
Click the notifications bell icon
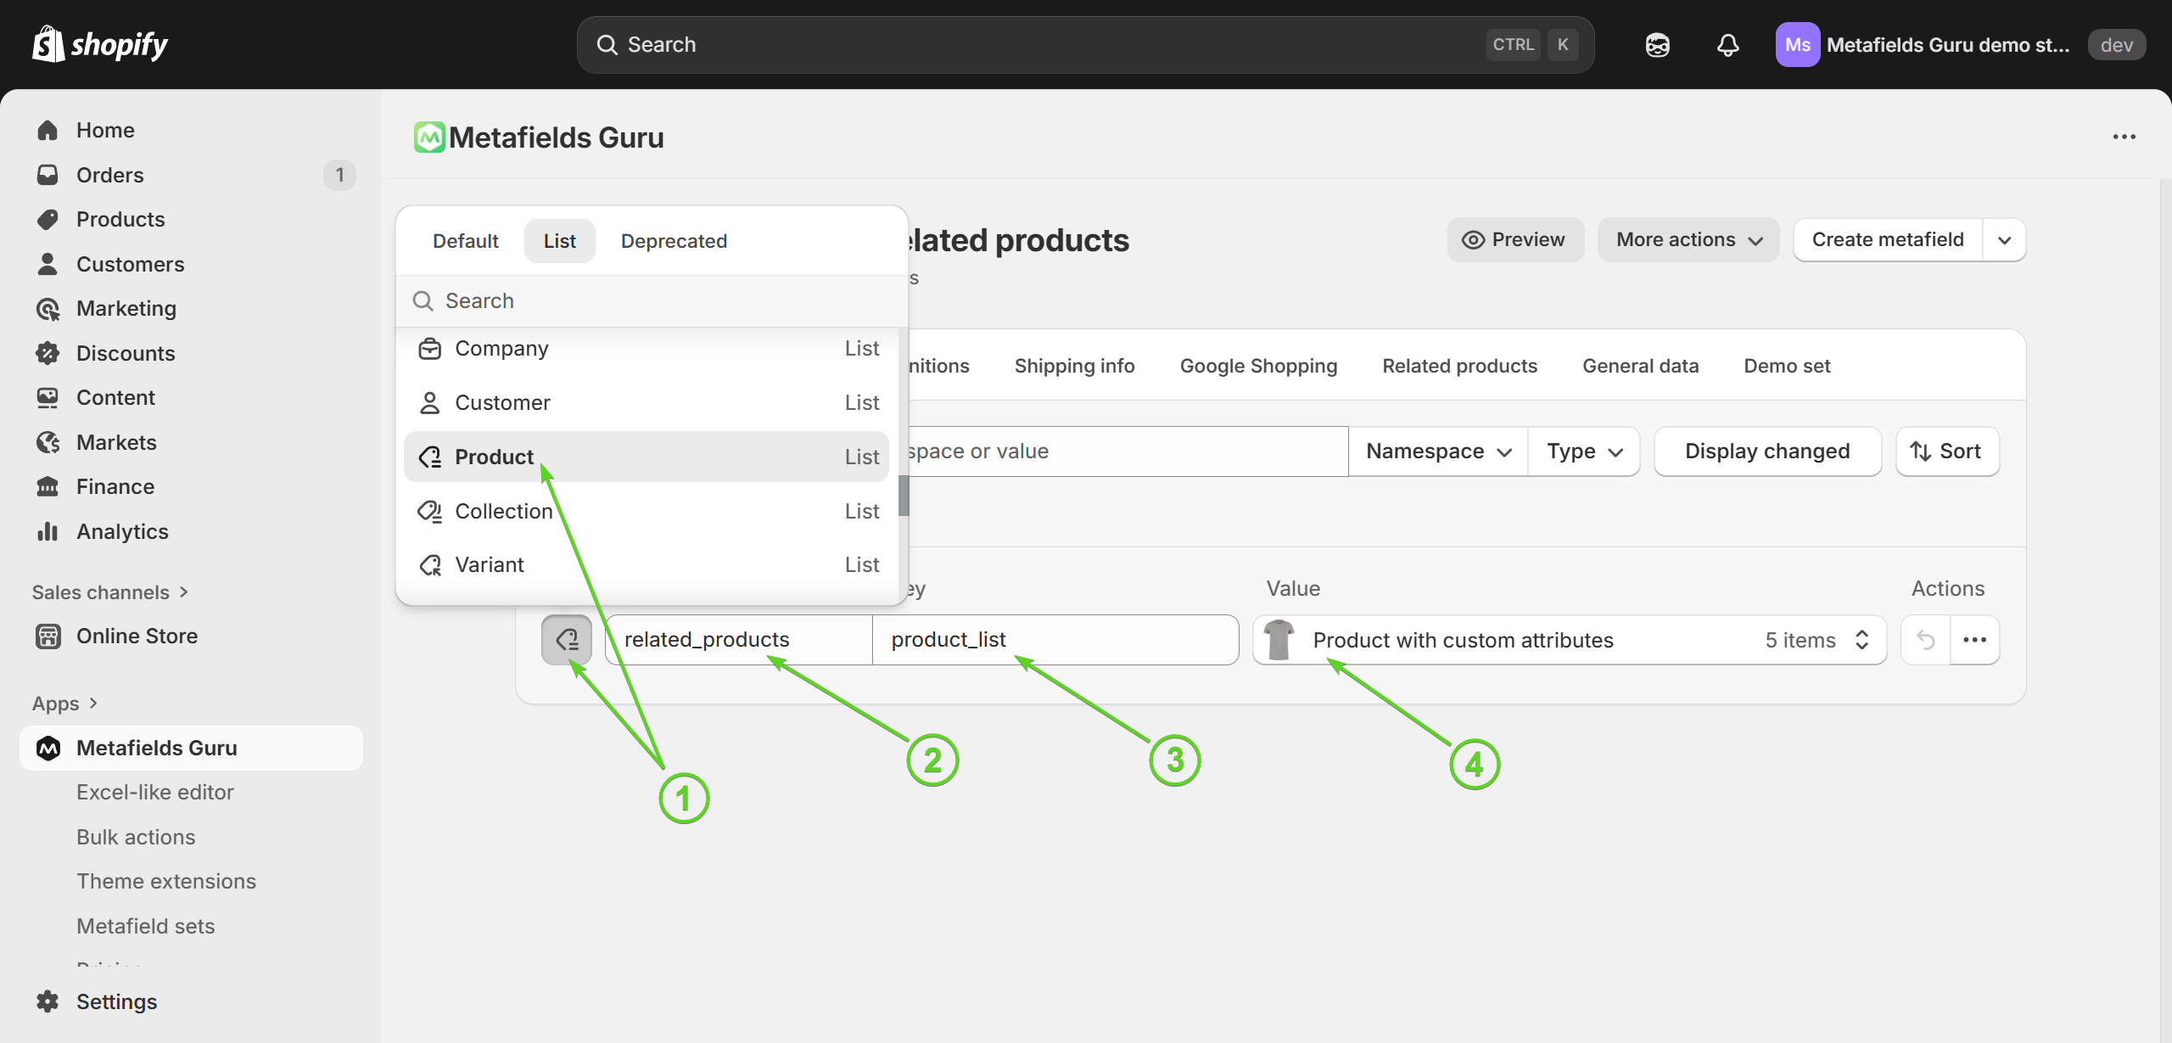click(1727, 45)
